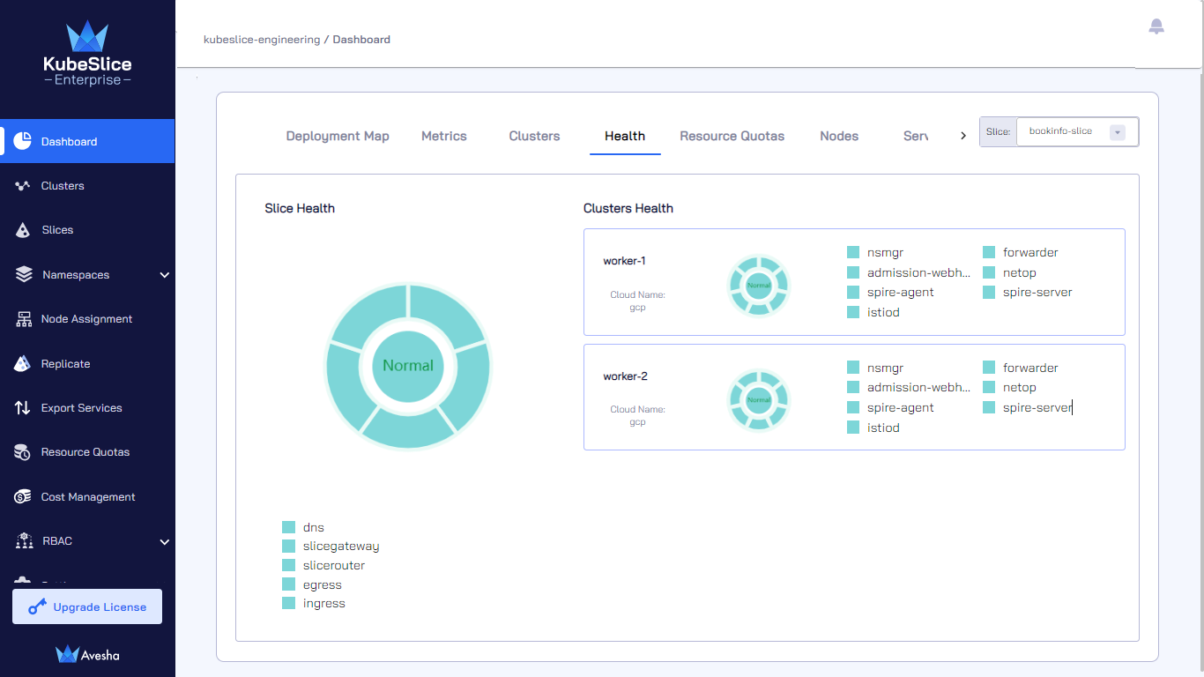Viewport: 1204px width, 677px height.
Task: Click the ingress legend swatch
Action: click(288, 603)
